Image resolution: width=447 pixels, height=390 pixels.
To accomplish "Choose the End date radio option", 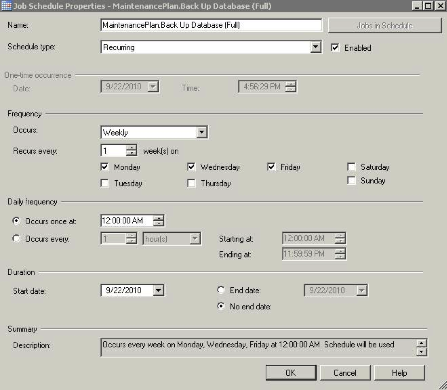I will coord(221,290).
